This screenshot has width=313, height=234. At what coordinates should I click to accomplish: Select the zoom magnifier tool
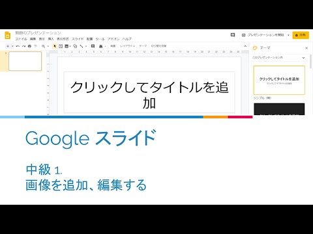43,46
